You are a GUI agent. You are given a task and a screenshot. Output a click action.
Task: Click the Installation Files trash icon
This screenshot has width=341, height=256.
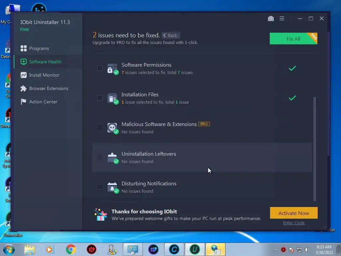(113, 98)
